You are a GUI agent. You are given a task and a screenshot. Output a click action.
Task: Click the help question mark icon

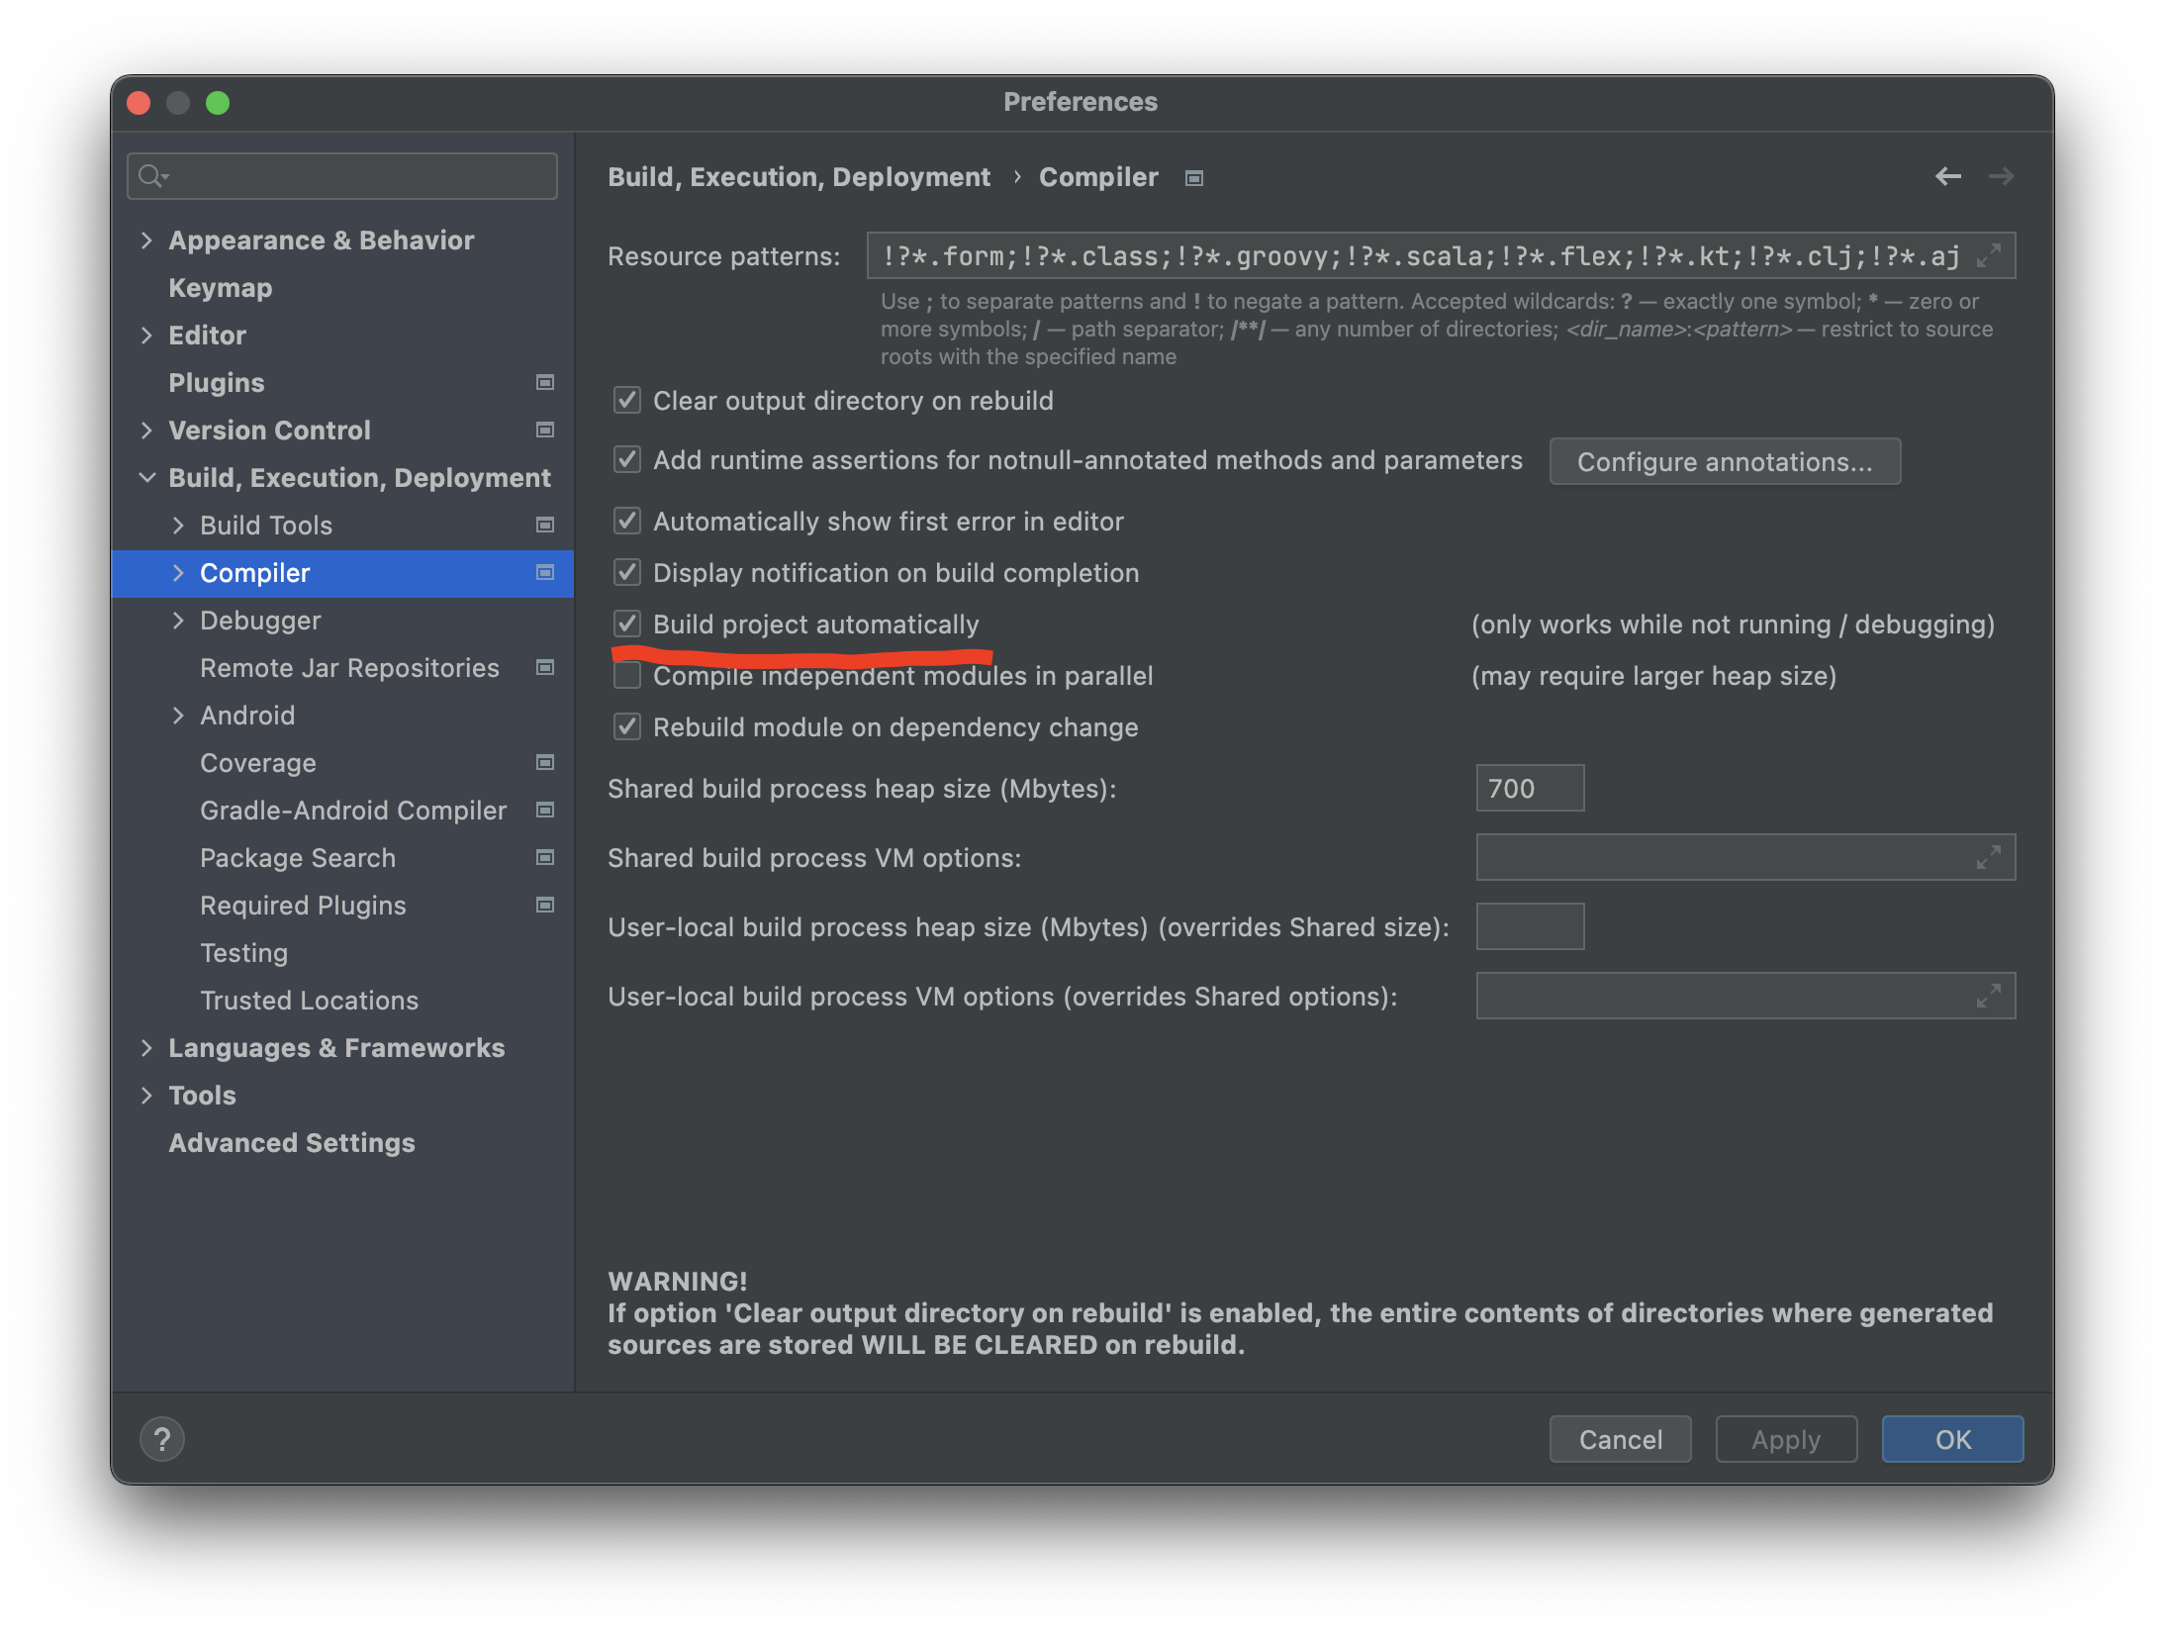coord(162,1439)
